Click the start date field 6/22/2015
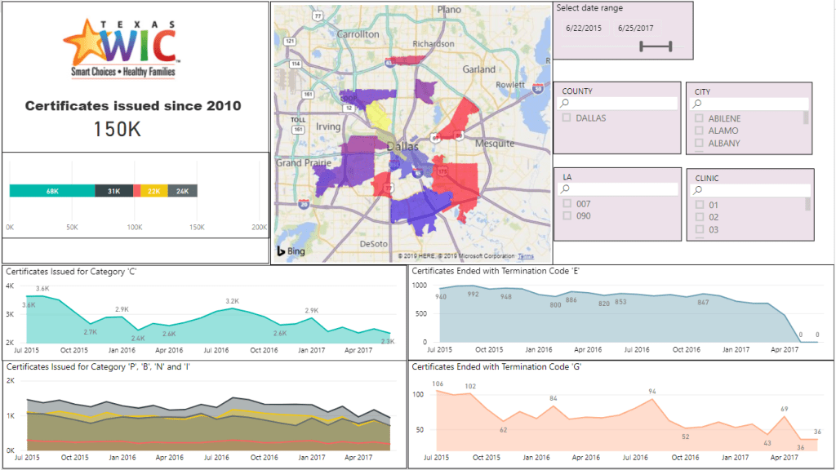Screen dimensions: 836x470 [584, 29]
